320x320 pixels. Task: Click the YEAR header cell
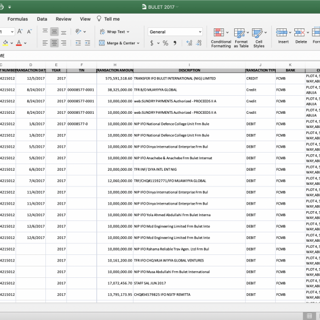point(56,70)
